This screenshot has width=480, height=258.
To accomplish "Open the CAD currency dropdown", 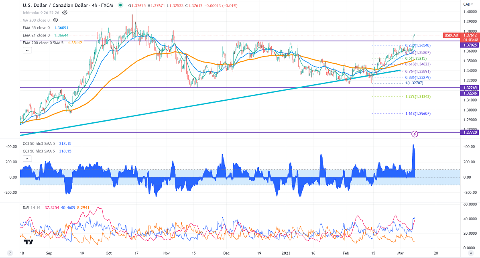I will (467, 4).
